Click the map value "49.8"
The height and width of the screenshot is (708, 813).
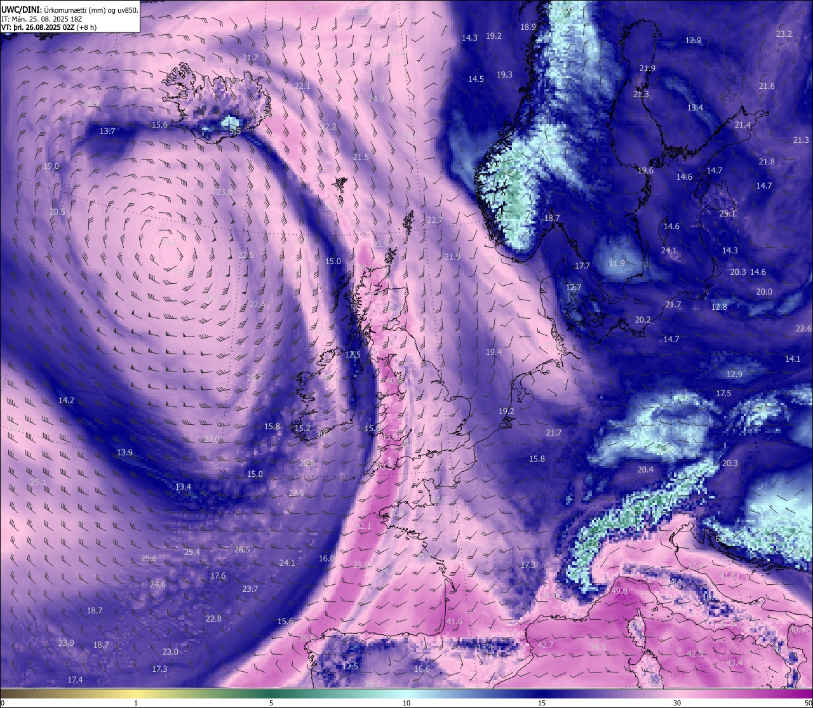pos(619,591)
